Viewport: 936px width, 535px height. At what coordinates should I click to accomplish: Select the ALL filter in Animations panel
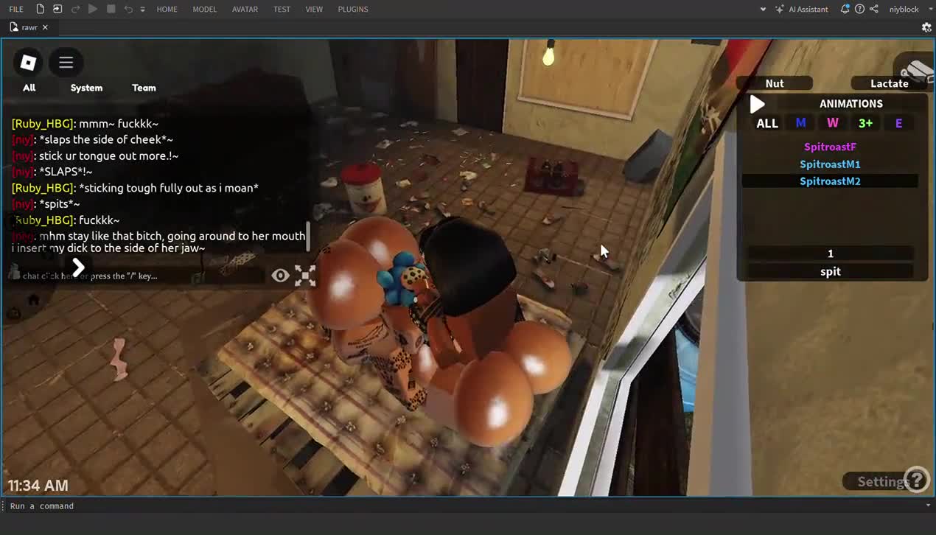(767, 123)
